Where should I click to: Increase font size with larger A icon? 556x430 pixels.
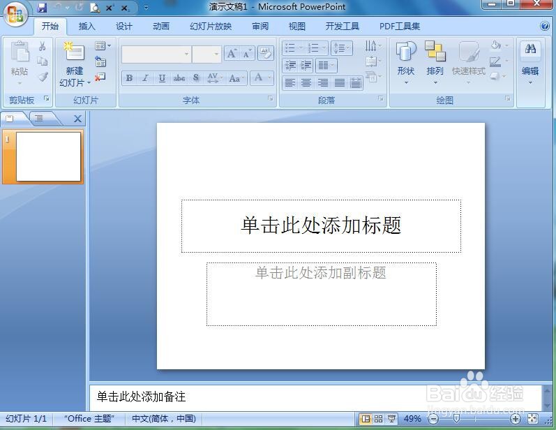coord(232,54)
